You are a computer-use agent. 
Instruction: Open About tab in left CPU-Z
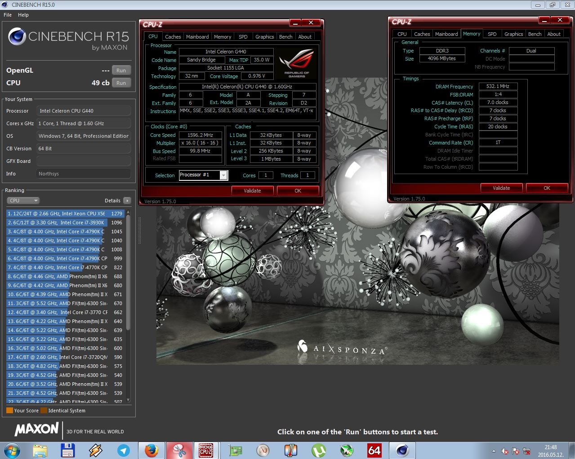pos(305,37)
